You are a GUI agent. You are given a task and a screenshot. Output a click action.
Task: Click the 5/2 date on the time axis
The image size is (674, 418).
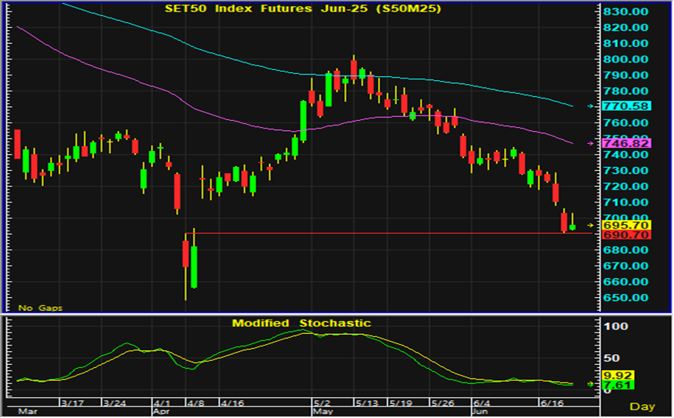322,403
